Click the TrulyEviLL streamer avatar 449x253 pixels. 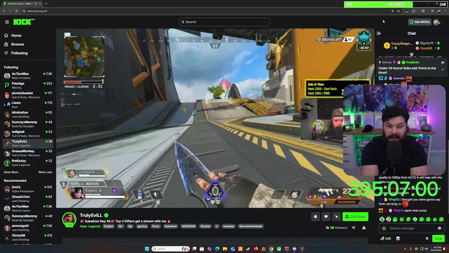click(69, 219)
